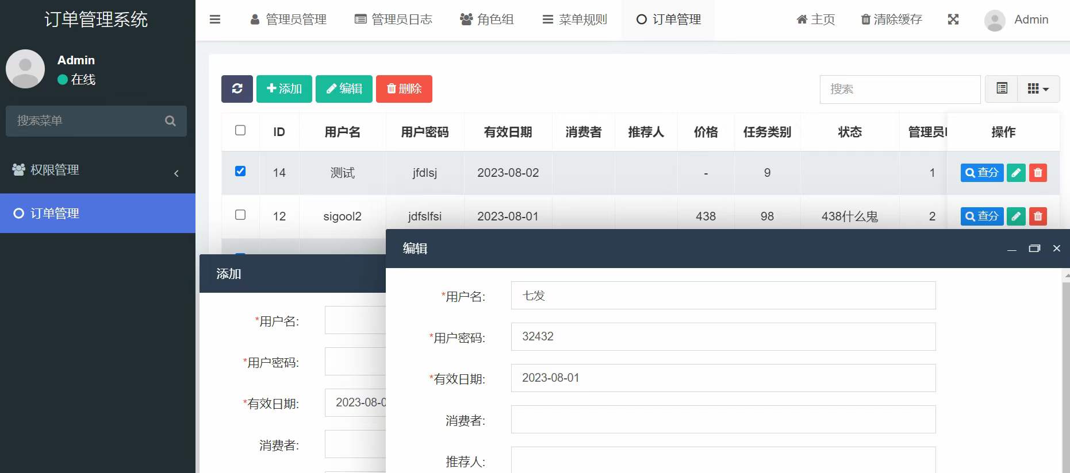Maximize the 编辑 dialog
Image resolution: width=1070 pixels, height=473 pixels.
[1034, 249]
